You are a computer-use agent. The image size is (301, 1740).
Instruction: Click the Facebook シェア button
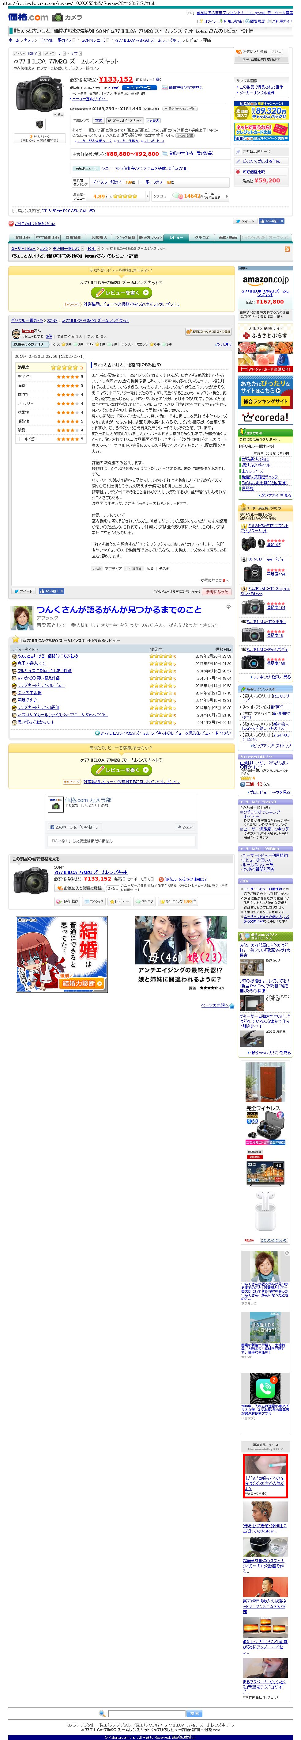click(185, 827)
